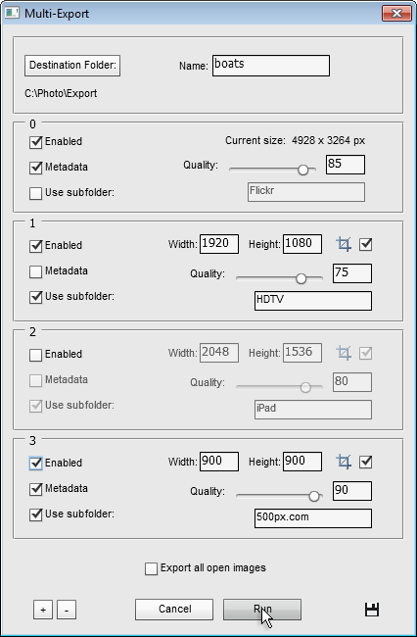
Task: Click the Multi-Export title bar icon
Action: point(12,13)
